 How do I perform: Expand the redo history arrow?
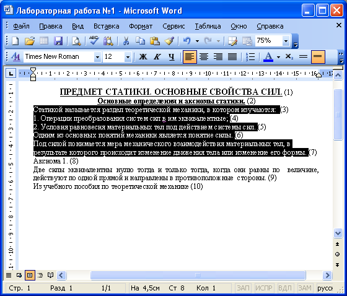tap(218, 41)
